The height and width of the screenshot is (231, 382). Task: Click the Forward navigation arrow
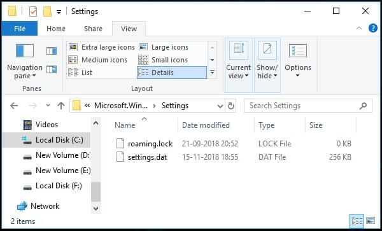32,106
